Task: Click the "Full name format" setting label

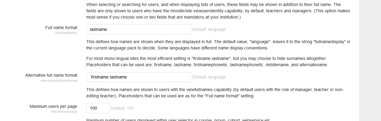Action: tap(61, 28)
